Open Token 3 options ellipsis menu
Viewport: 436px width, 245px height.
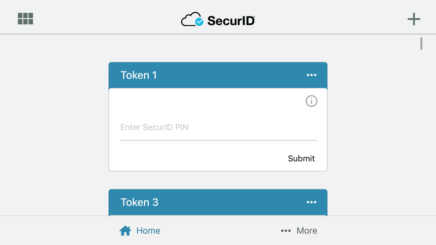311,202
